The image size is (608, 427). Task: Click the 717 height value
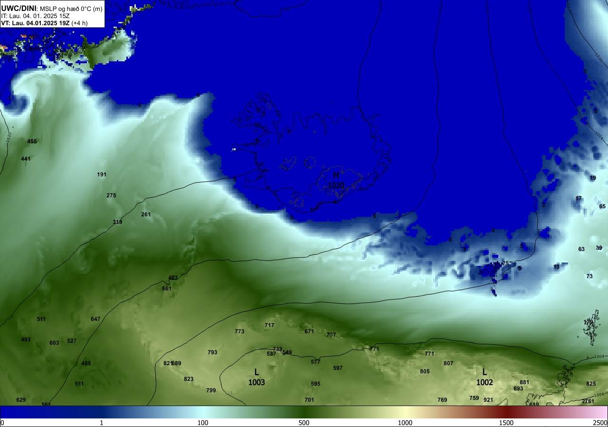(x=269, y=325)
